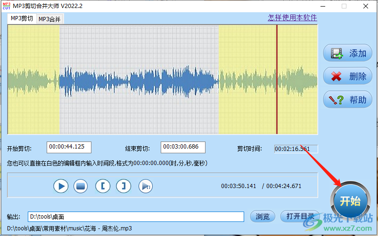
Task: Click the output path field D:\tools\桌面
Action: coord(136,217)
